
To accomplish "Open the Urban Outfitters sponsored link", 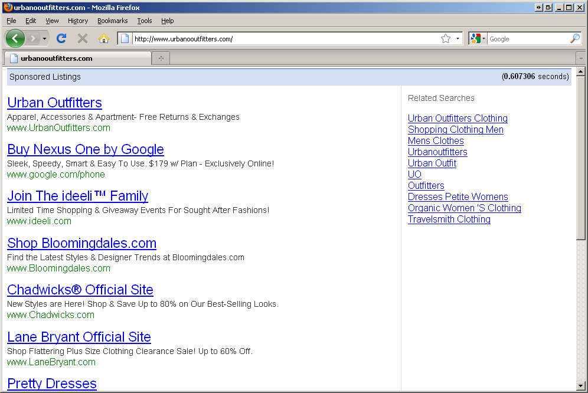I will [x=54, y=103].
